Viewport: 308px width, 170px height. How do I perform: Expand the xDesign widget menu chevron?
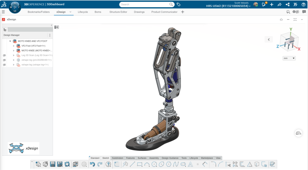(302, 20)
